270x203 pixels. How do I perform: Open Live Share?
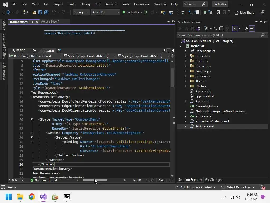click(x=244, y=13)
